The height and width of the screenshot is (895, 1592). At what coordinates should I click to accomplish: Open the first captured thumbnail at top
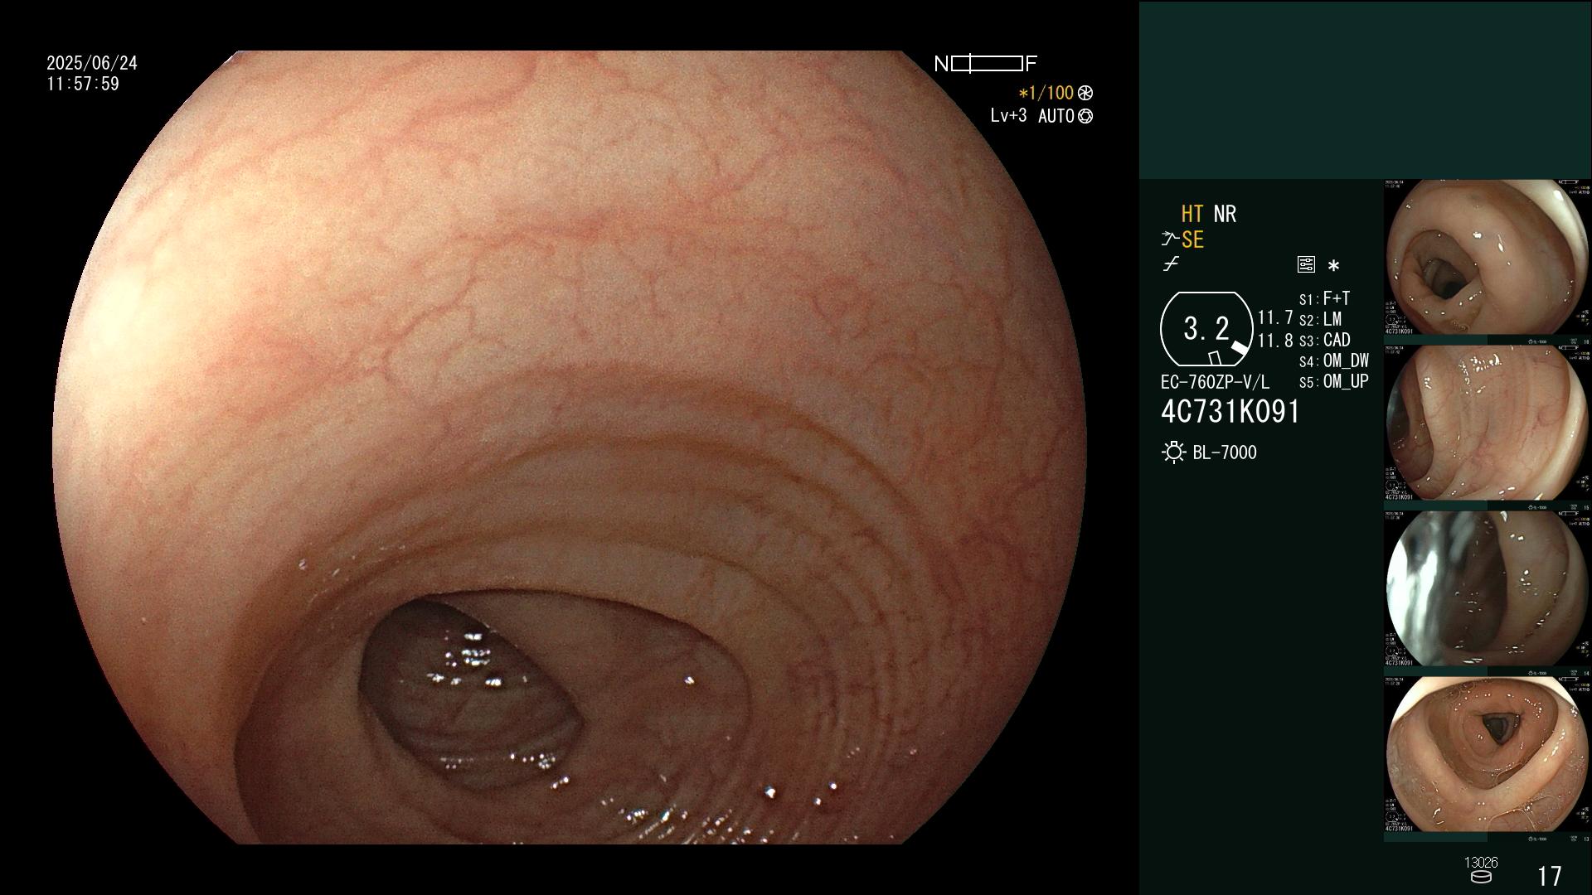(x=1487, y=258)
